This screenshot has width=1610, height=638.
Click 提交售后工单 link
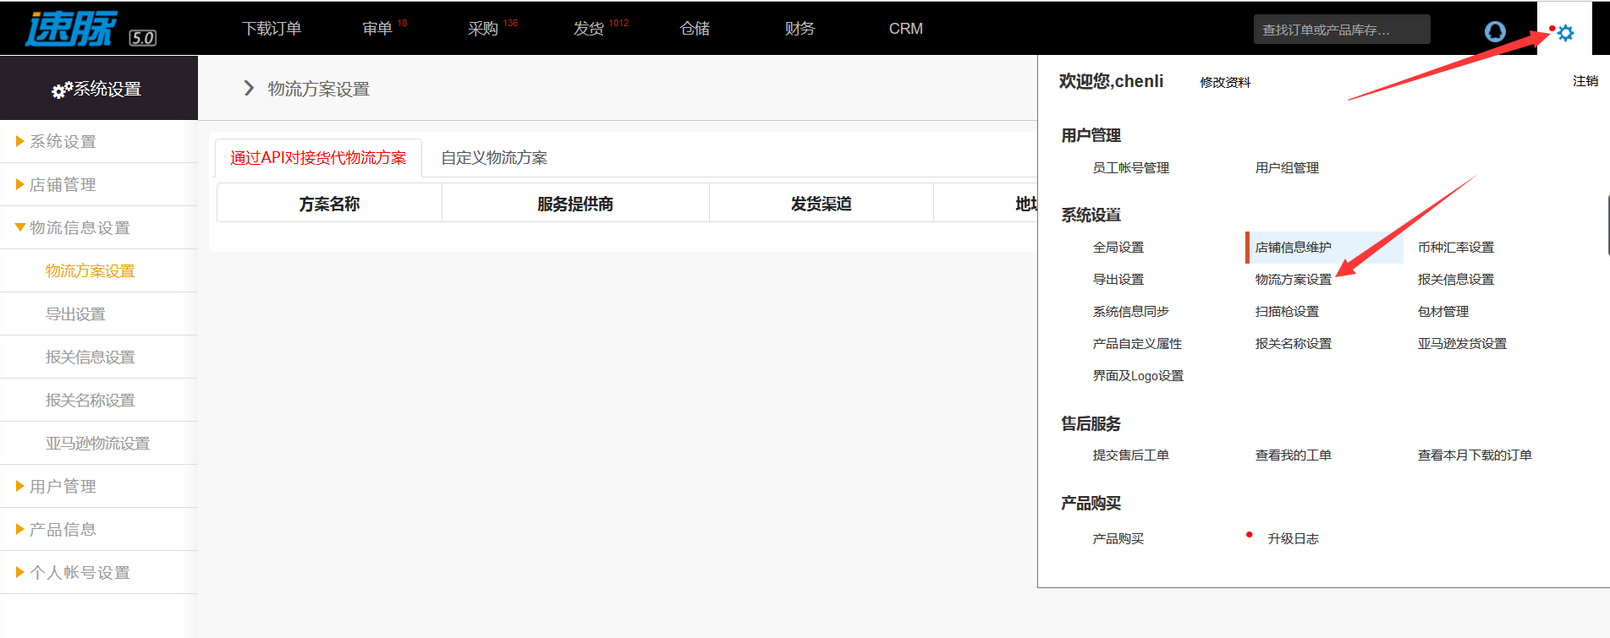1131,455
